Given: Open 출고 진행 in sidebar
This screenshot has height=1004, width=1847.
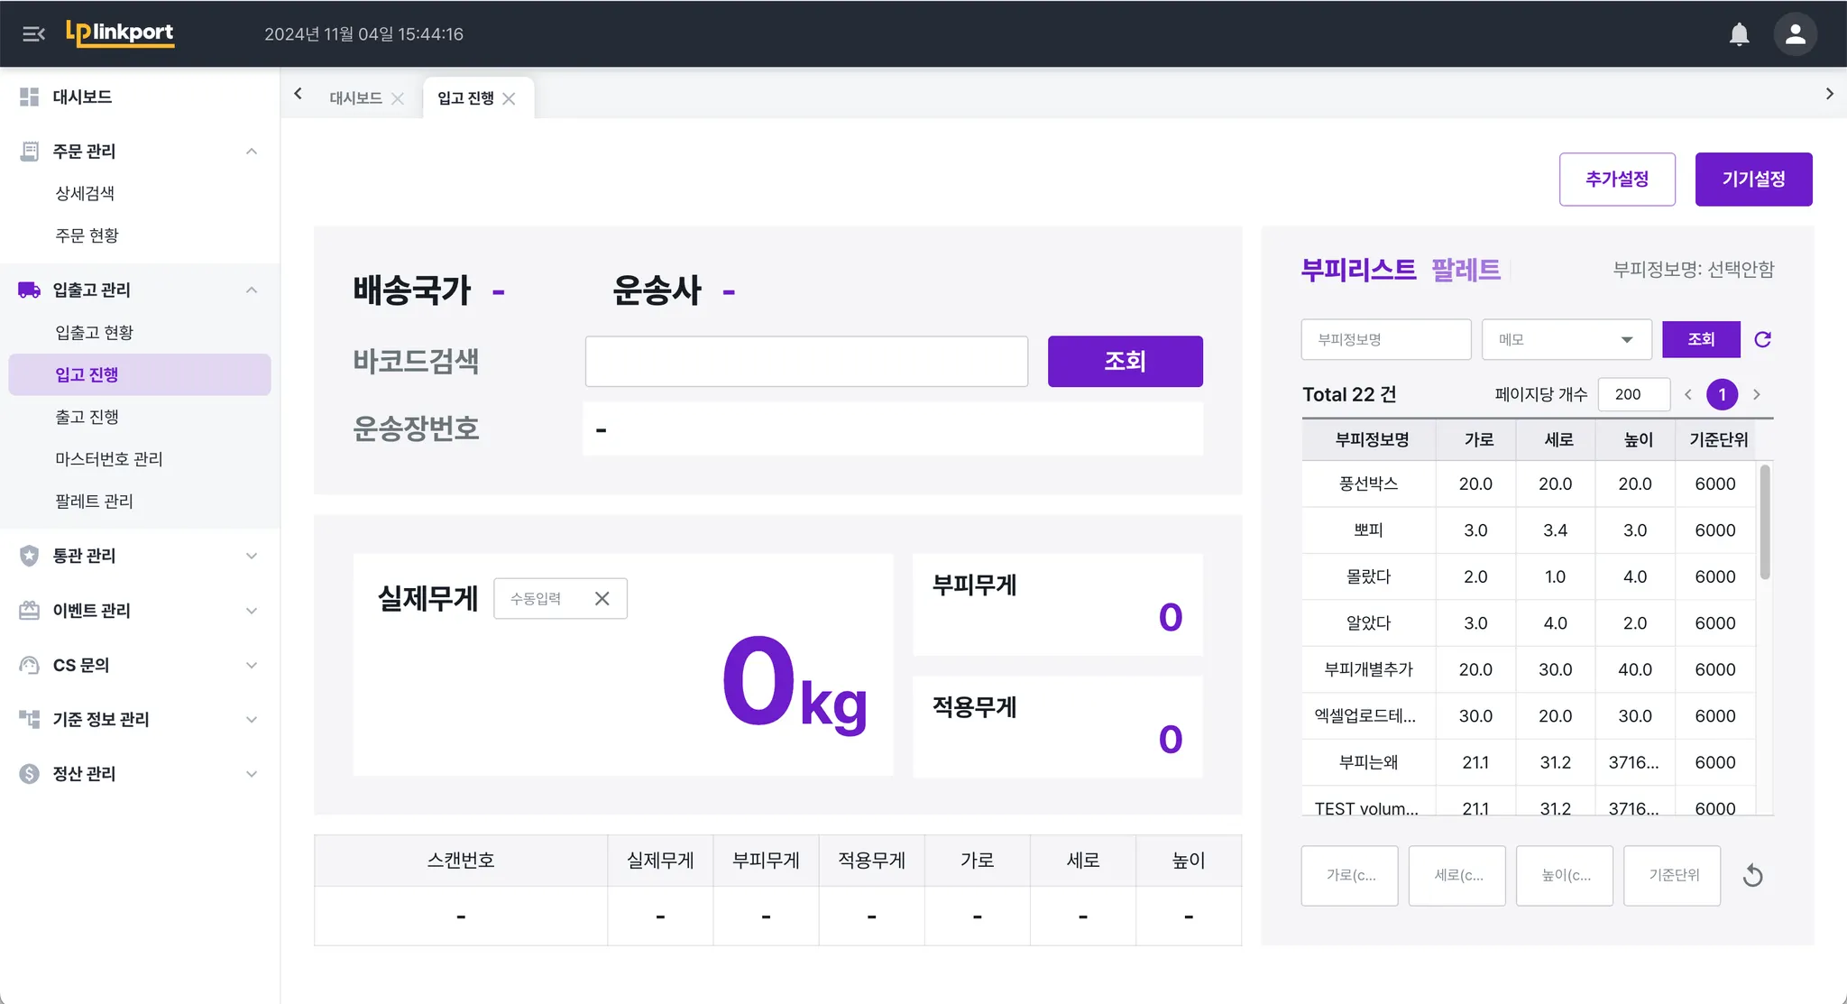Looking at the screenshot, I should tap(87, 417).
